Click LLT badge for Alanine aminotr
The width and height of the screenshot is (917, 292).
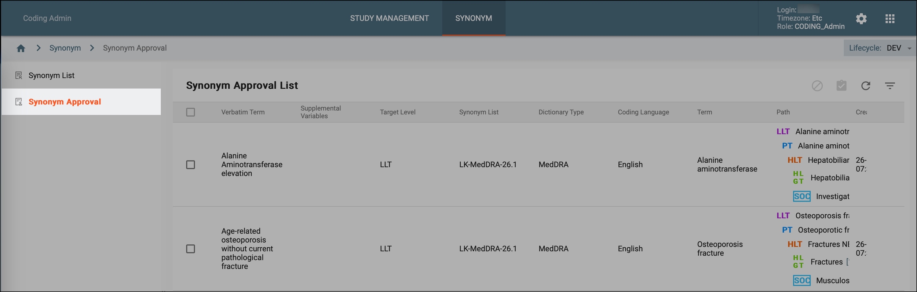pyautogui.click(x=783, y=132)
